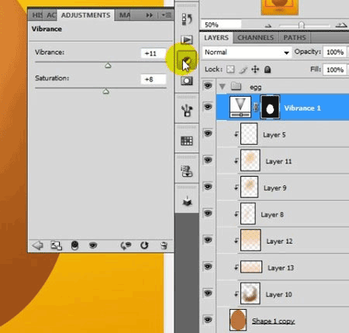Lock layer position icon
Viewport: 349px width, 333px height.
tap(255, 70)
